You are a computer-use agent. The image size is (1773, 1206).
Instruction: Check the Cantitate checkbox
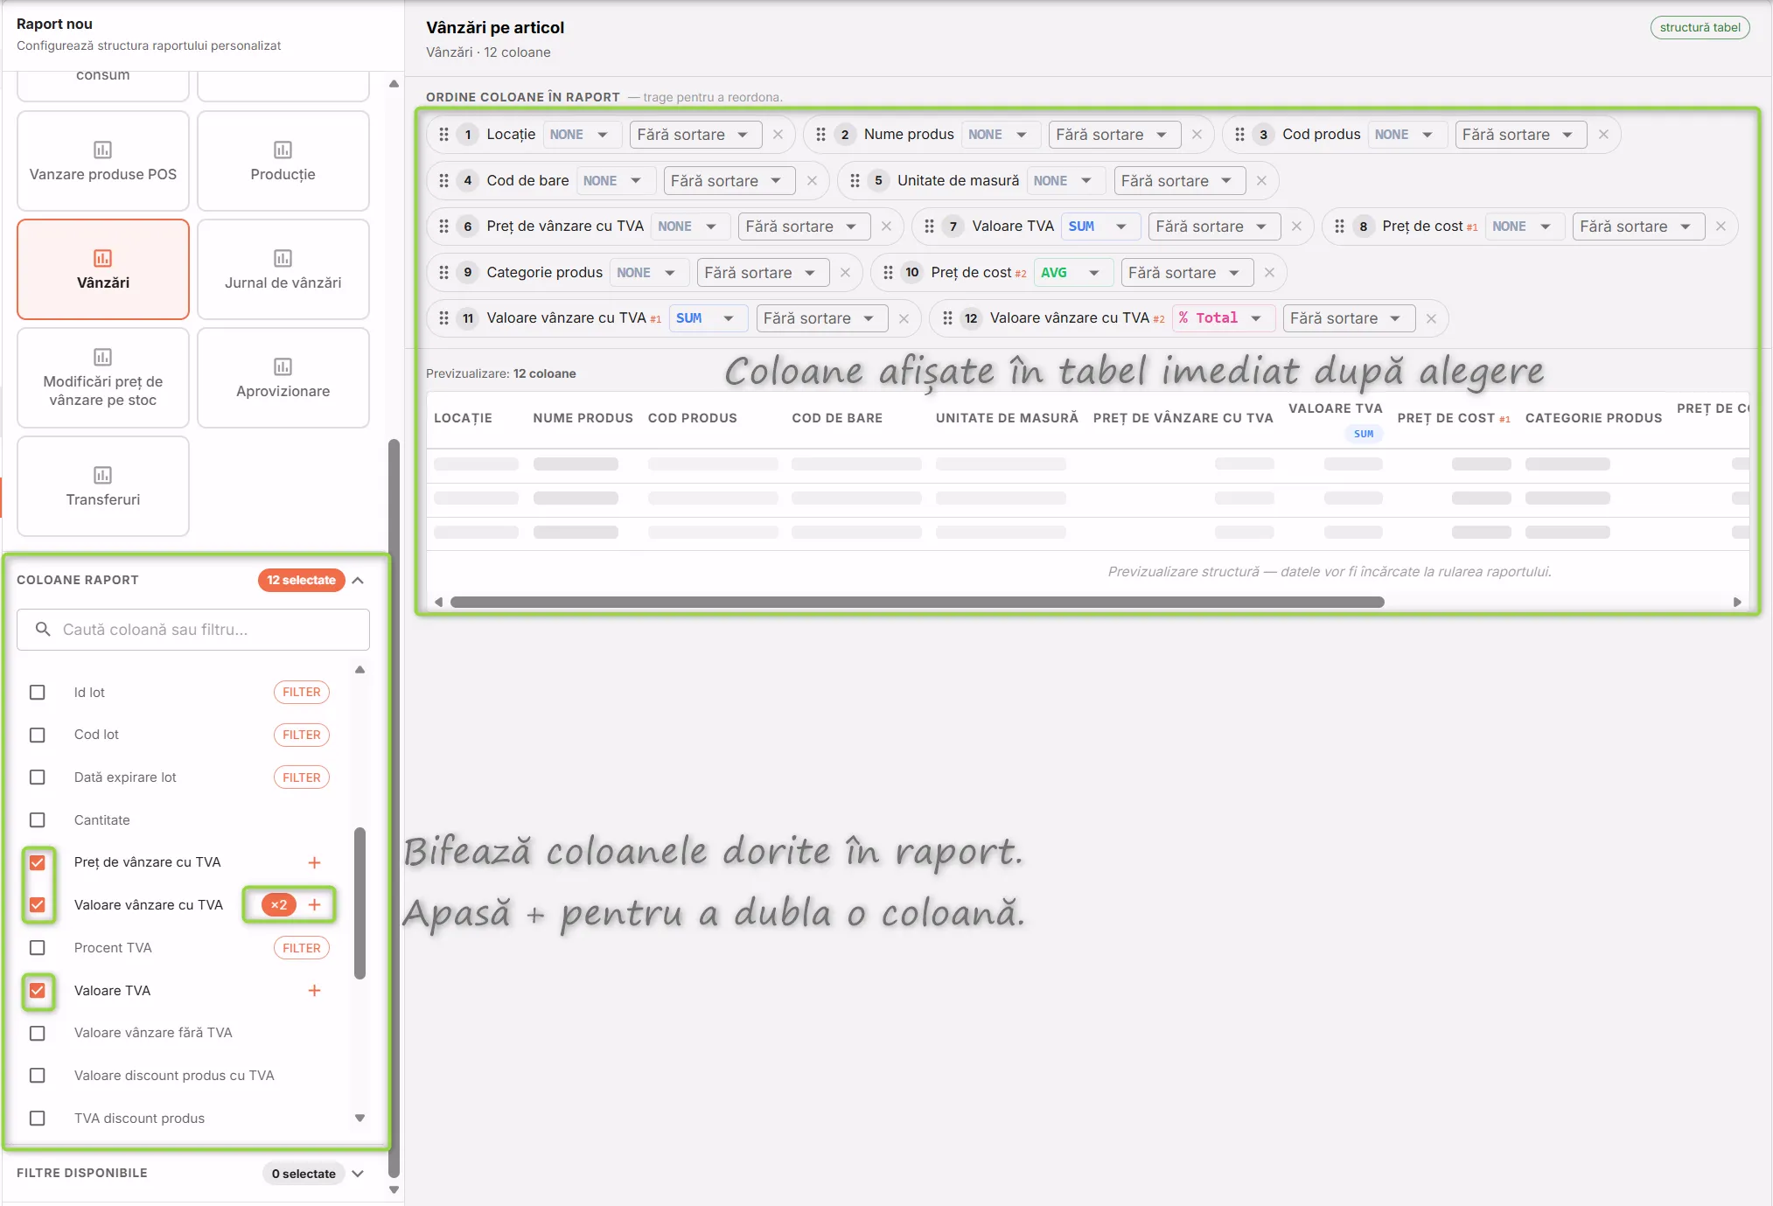pos(38,820)
